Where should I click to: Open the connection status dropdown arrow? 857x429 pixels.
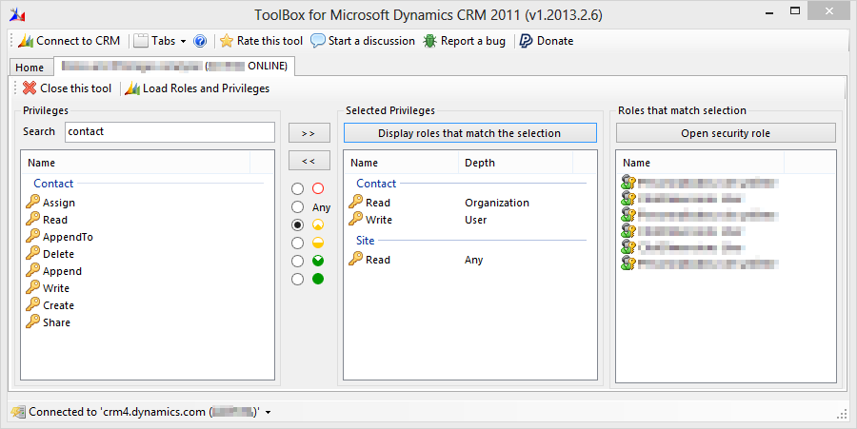click(268, 413)
